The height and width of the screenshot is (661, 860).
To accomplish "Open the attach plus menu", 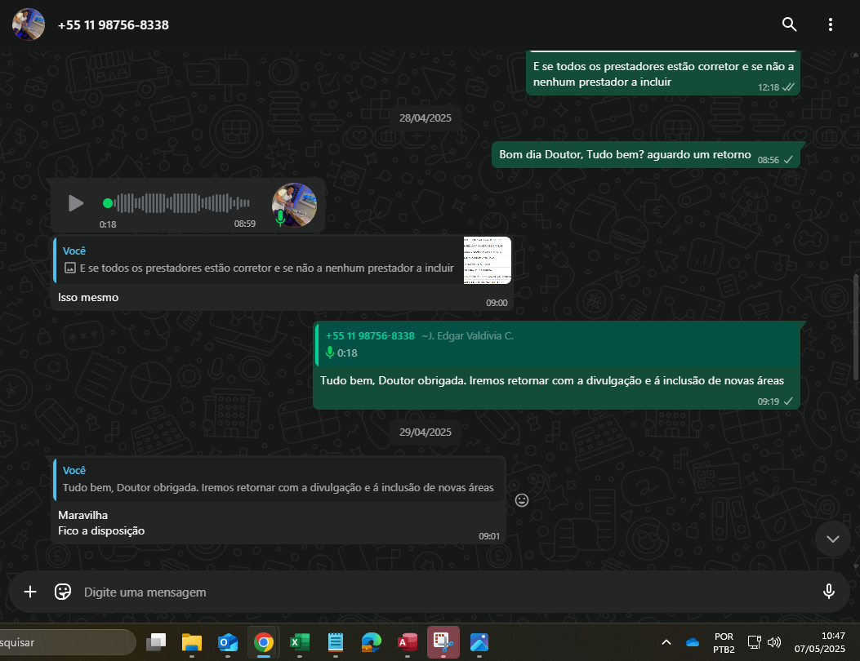I will [30, 592].
